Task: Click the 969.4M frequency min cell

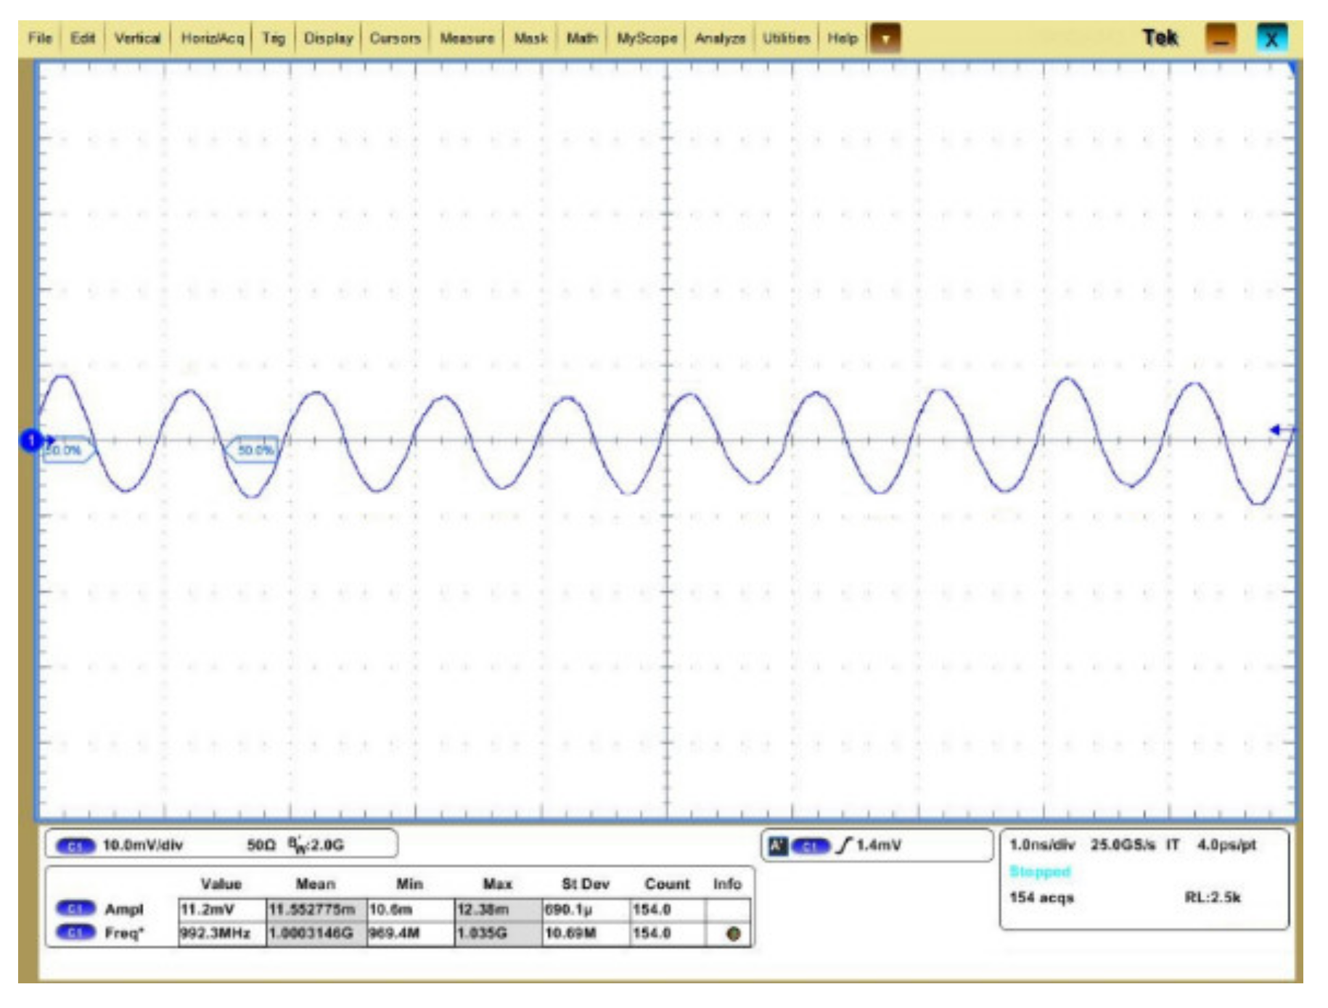Action: 411,934
